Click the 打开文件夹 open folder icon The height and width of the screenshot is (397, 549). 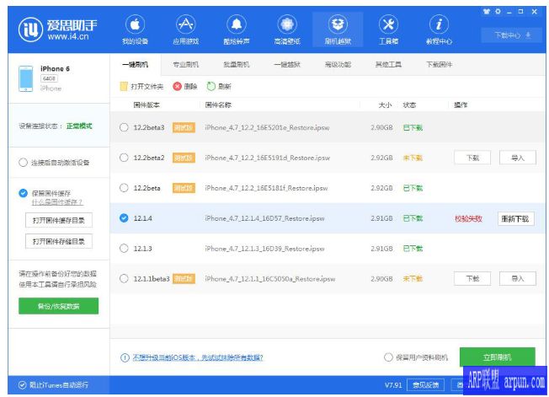(124, 86)
